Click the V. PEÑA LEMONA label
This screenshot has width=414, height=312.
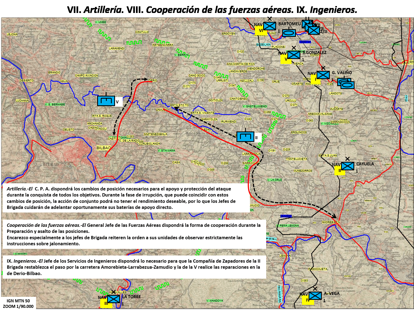point(287,225)
